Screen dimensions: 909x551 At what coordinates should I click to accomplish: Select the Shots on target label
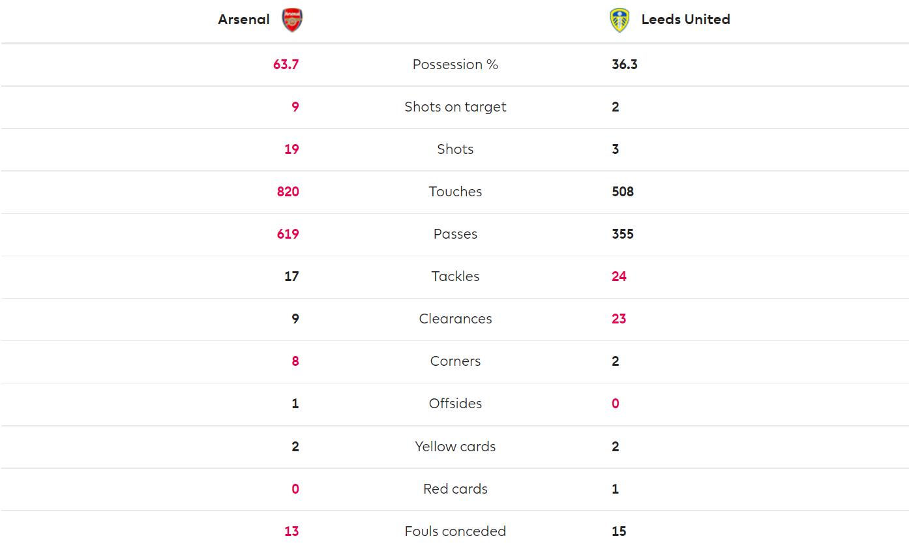tap(455, 107)
